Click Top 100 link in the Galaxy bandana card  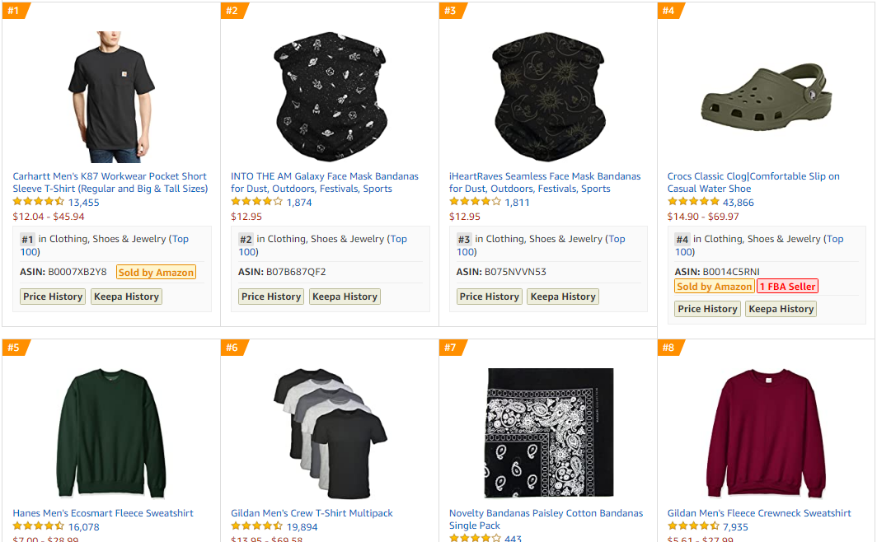(398, 239)
